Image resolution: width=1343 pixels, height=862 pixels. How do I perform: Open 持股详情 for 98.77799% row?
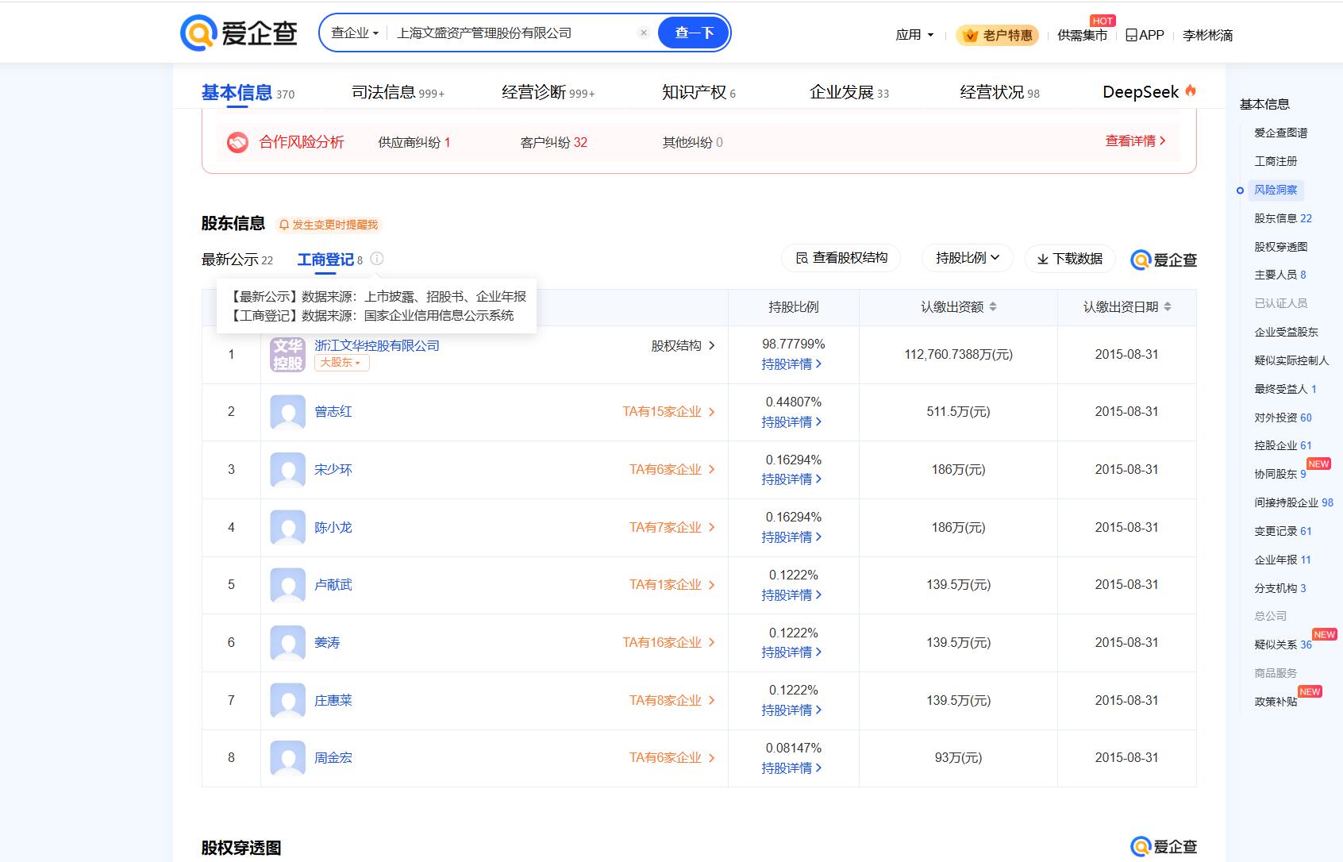(791, 364)
